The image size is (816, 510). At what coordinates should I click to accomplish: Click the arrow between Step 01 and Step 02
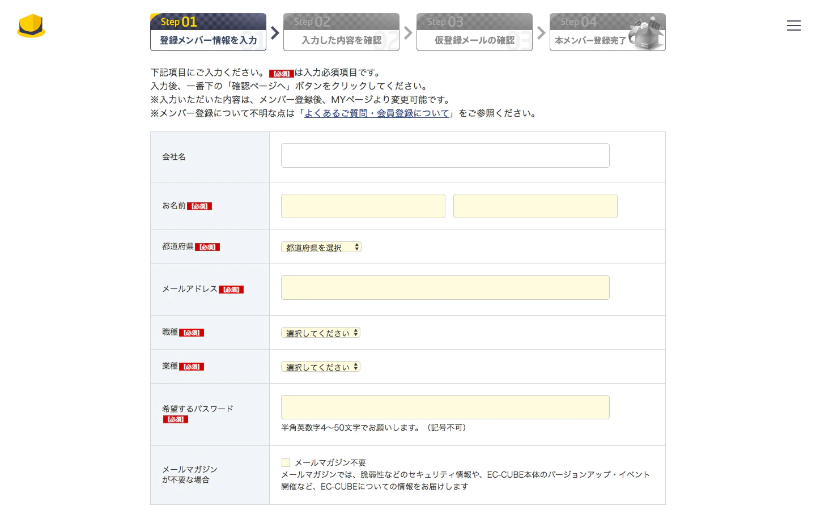tap(275, 33)
